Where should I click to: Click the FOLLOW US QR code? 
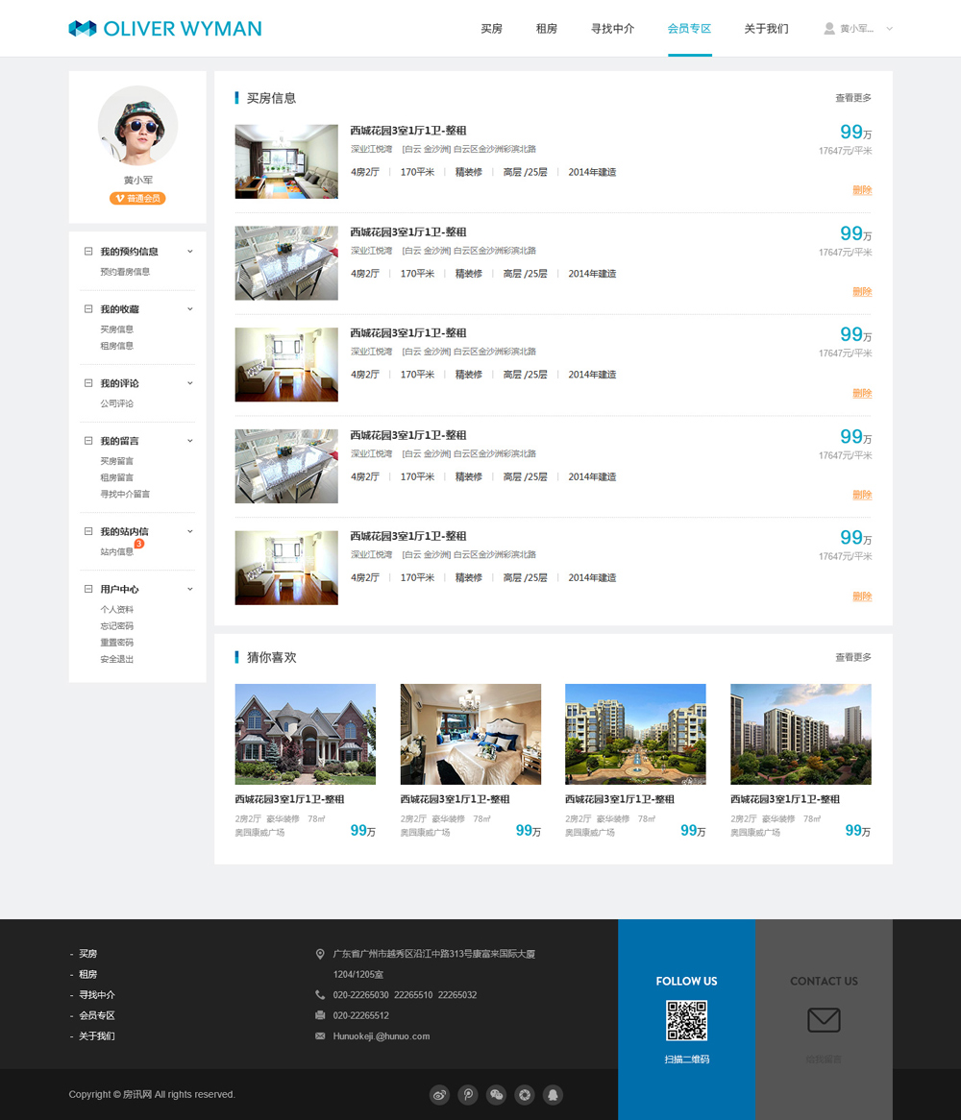[686, 1020]
